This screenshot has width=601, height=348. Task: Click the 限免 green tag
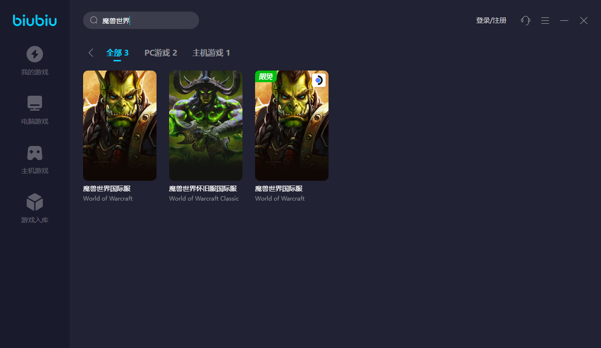(x=265, y=76)
